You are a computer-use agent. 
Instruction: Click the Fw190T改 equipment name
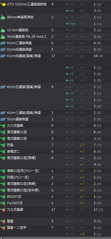click(x=15, y=203)
